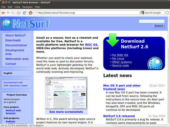The height and width of the screenshot is (127, 170).
Task: Click the Search Google input box
Action: click(154, 13)
